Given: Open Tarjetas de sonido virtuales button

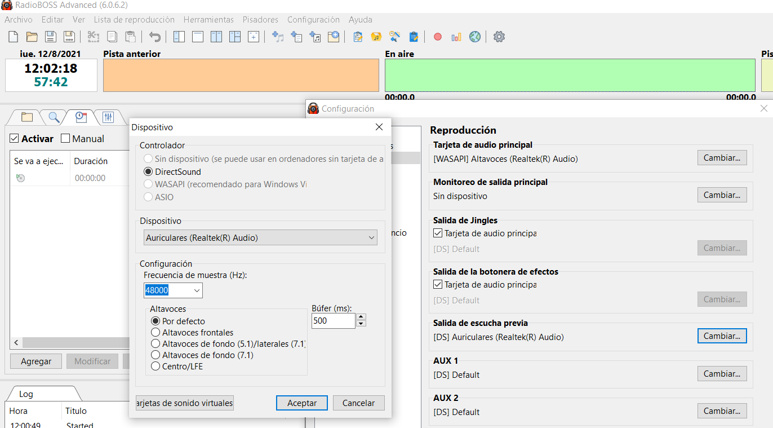Looking at the screenshot, I should pos(185,403).
